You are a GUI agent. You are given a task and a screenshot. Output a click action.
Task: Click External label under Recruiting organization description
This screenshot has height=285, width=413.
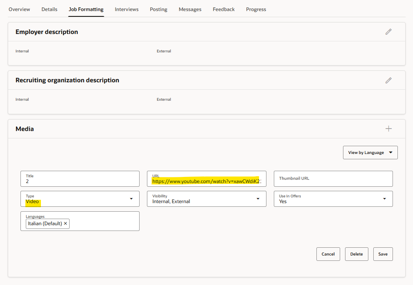click(x=164, y=100)
